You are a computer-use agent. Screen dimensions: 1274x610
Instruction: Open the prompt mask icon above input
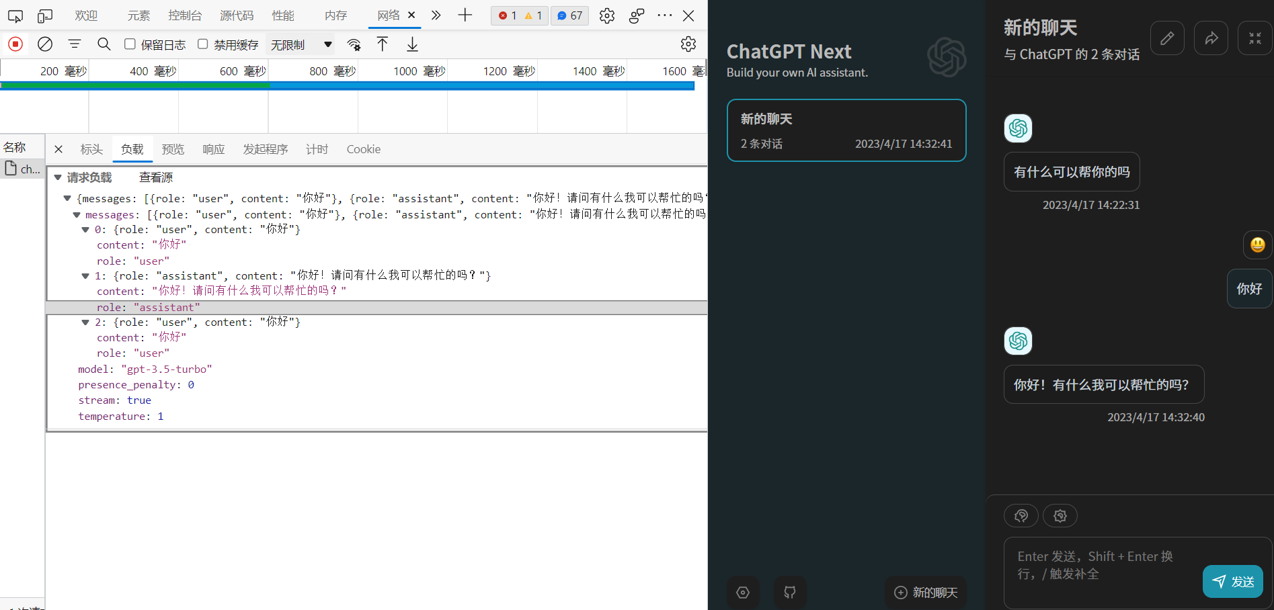pos(1021,516)
